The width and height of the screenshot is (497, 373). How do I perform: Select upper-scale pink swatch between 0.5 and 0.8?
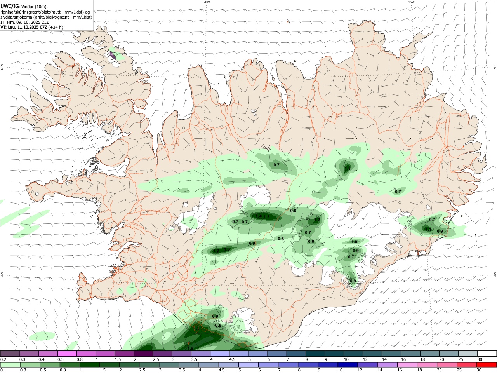click(x=67, y=354)
